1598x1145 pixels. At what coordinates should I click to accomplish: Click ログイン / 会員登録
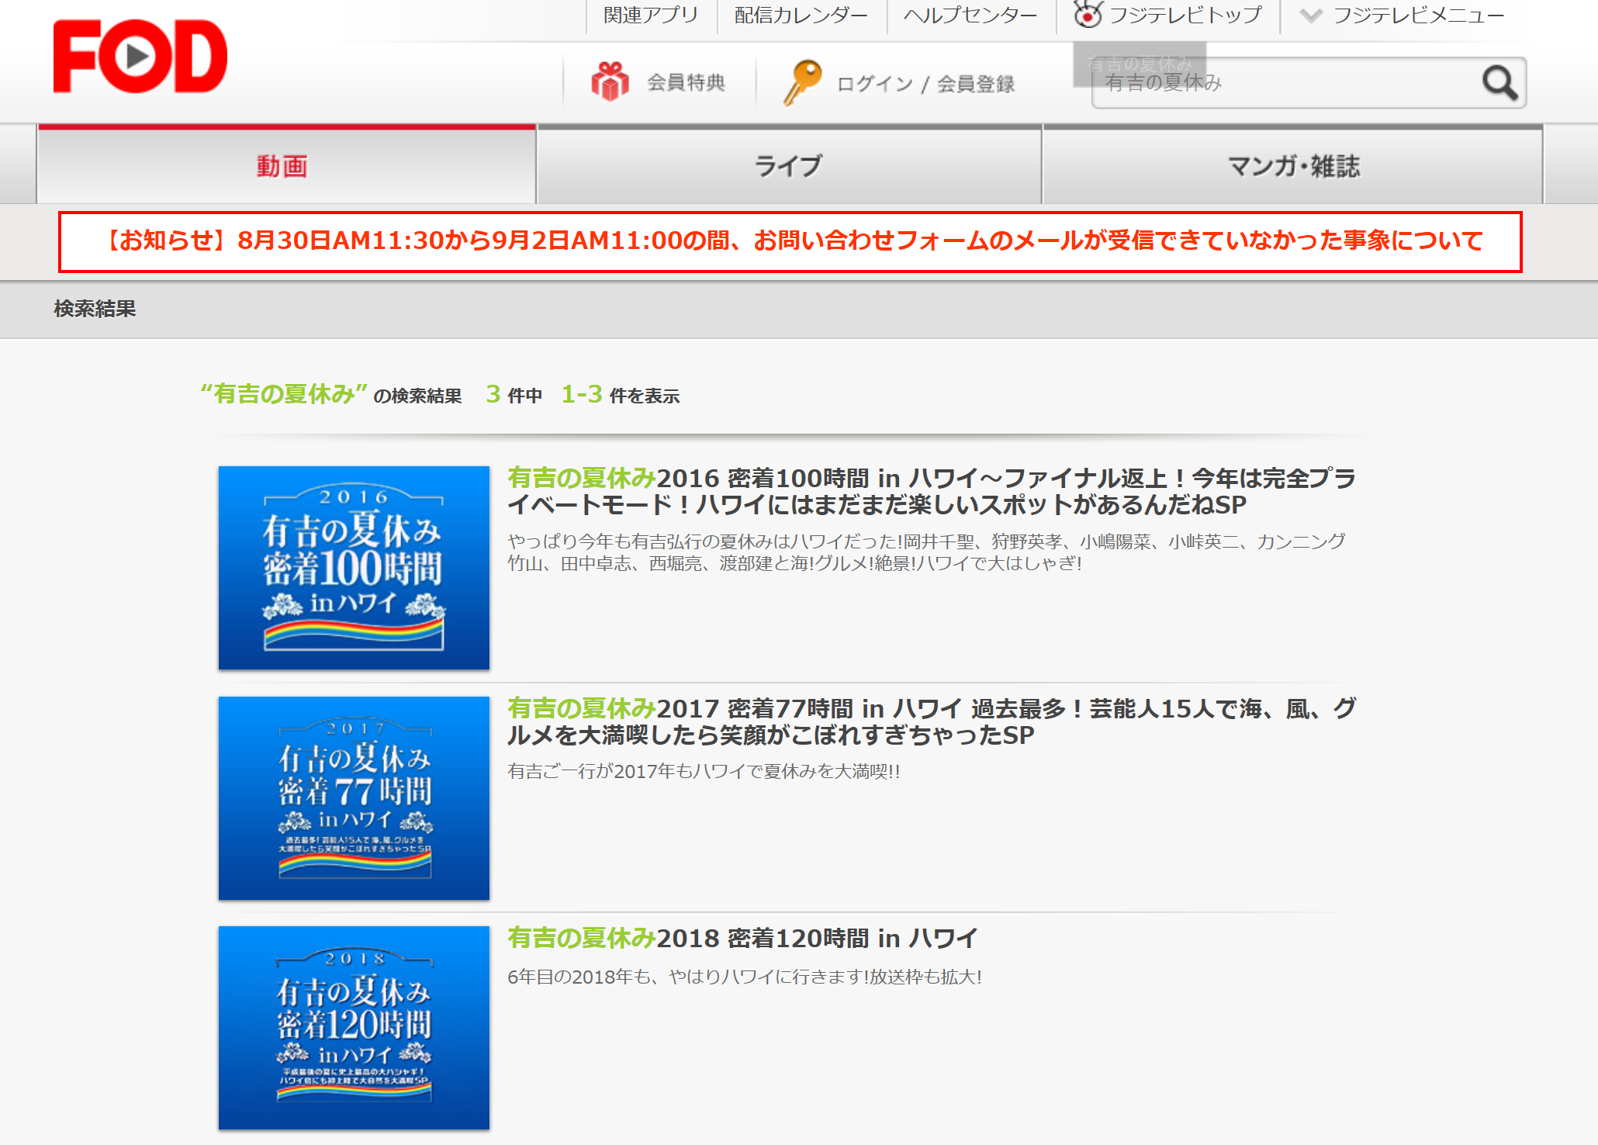point(925,84)
